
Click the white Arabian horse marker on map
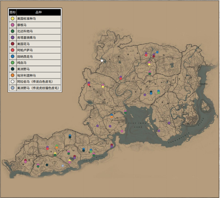(102, 60)
